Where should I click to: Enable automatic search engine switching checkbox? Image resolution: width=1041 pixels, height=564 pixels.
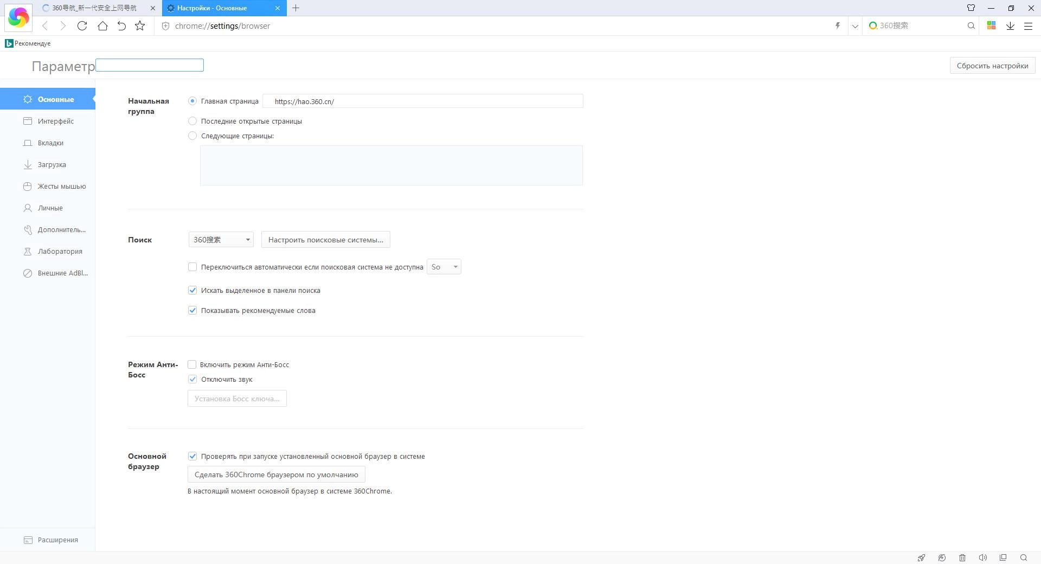(x=192, y=267)
